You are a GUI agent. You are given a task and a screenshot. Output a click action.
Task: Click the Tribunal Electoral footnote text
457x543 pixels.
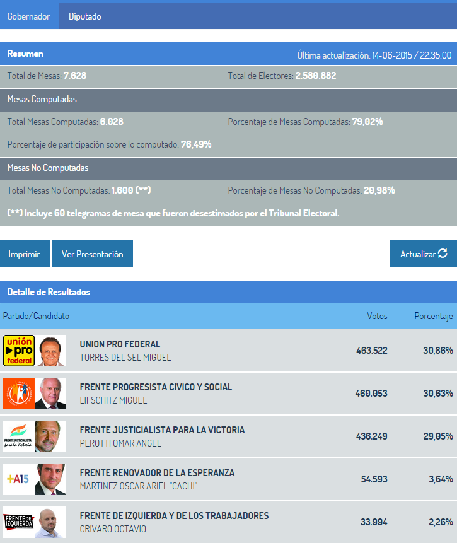173,213
